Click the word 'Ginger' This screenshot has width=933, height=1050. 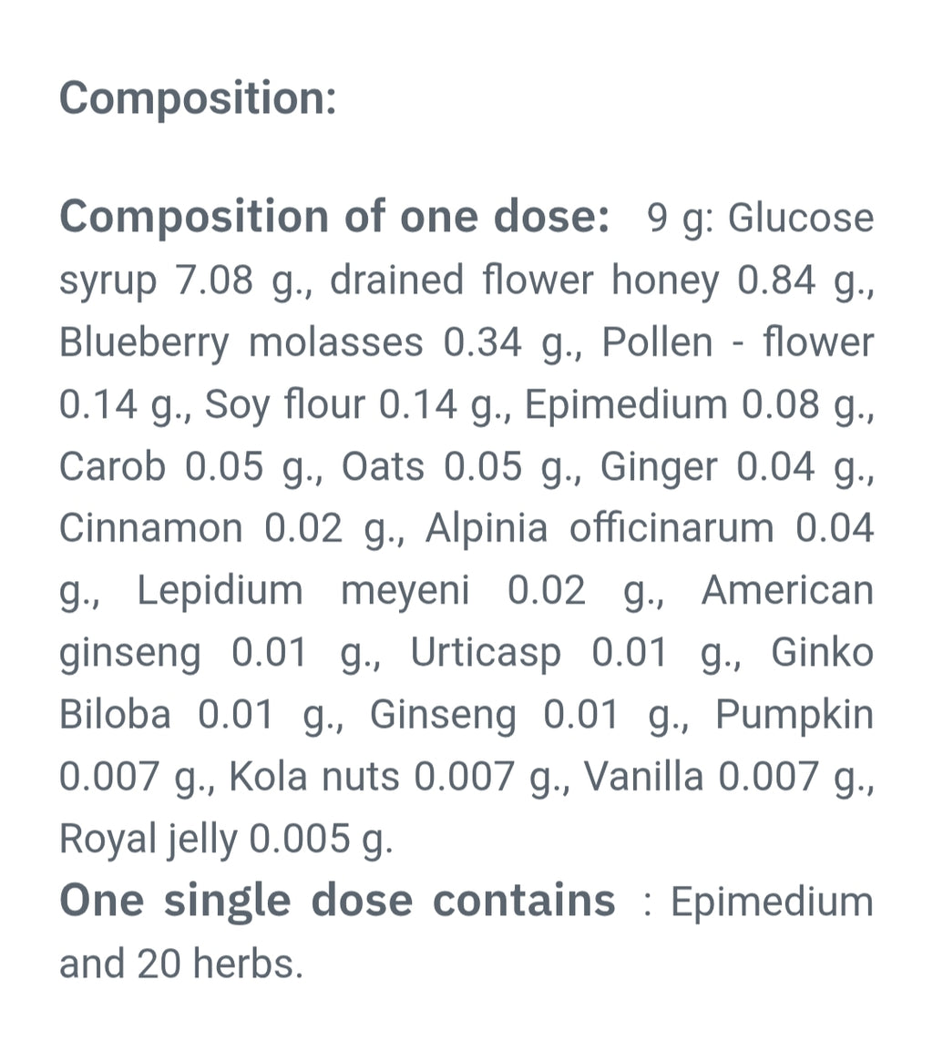[659, 467]
